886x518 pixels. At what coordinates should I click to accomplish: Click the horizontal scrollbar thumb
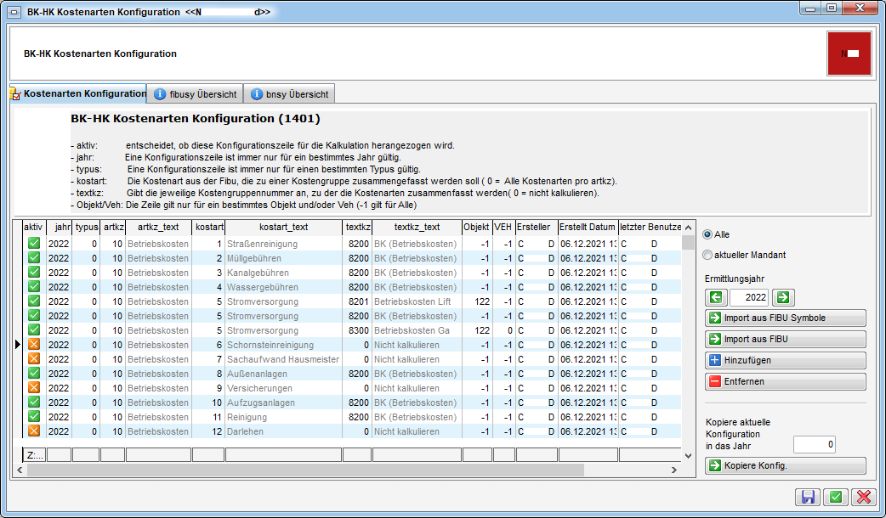click(x=305, y=470)
